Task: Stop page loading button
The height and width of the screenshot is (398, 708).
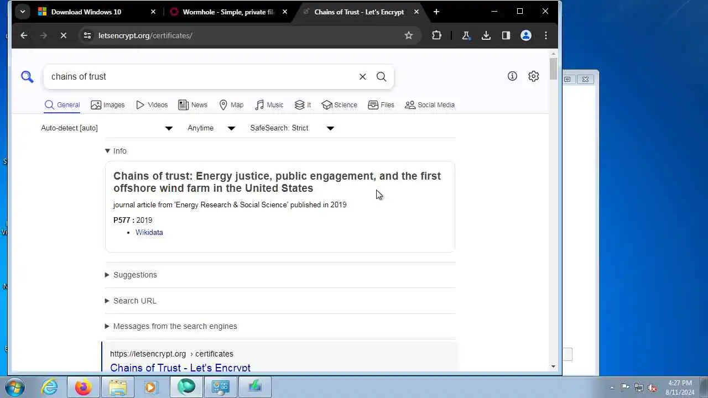Action: 64,35
